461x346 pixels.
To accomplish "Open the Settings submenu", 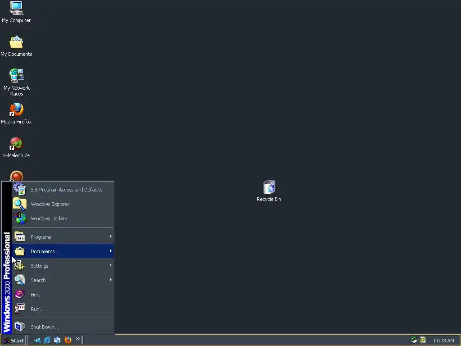I will pos(63,266).
